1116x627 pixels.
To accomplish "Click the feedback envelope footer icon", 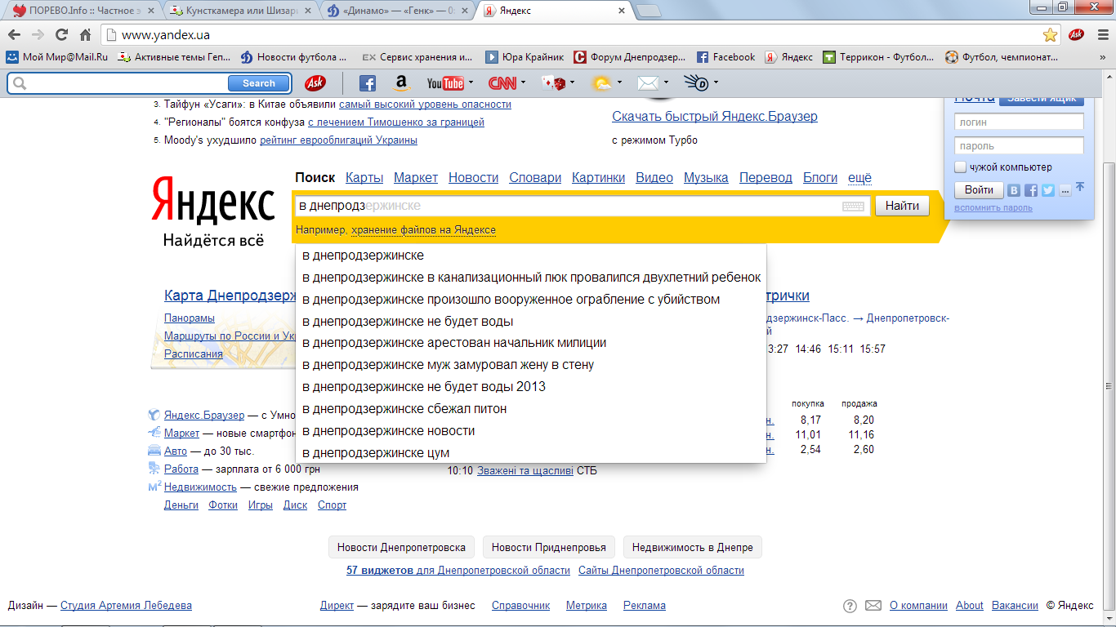I will (873, 606).
